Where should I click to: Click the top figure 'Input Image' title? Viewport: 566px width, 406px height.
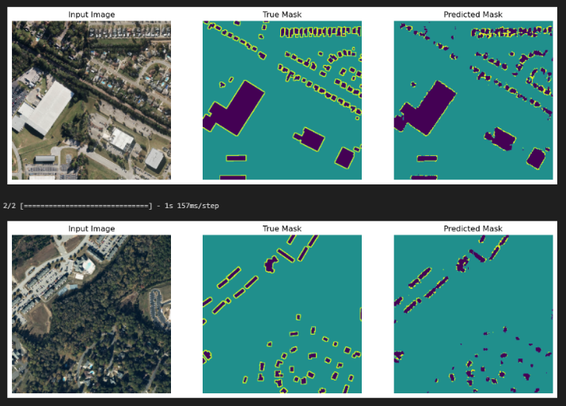92,14
